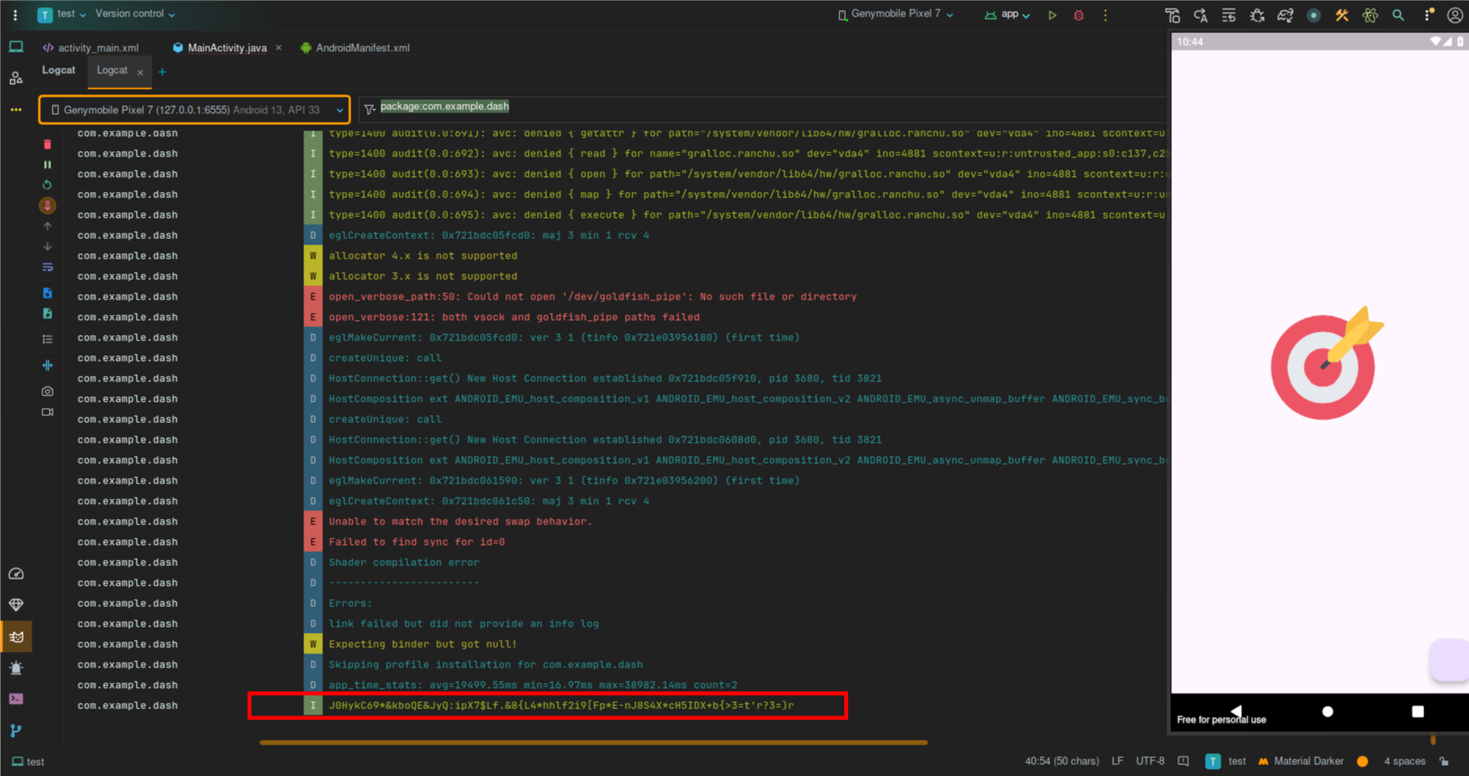Click Apply Changes and Restart Activity icon

coord(1201,15)
